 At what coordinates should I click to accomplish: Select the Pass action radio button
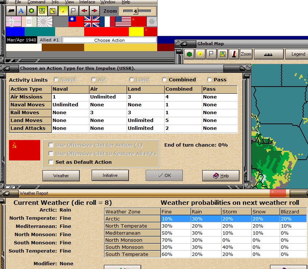[x=209, y=79]
